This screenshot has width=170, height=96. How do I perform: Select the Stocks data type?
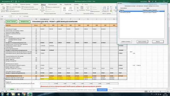tap(65, 9)
